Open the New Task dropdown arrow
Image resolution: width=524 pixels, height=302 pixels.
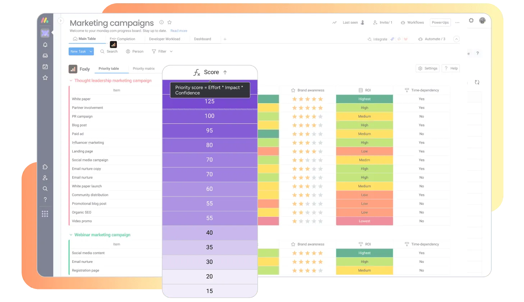tap(91, 51)
